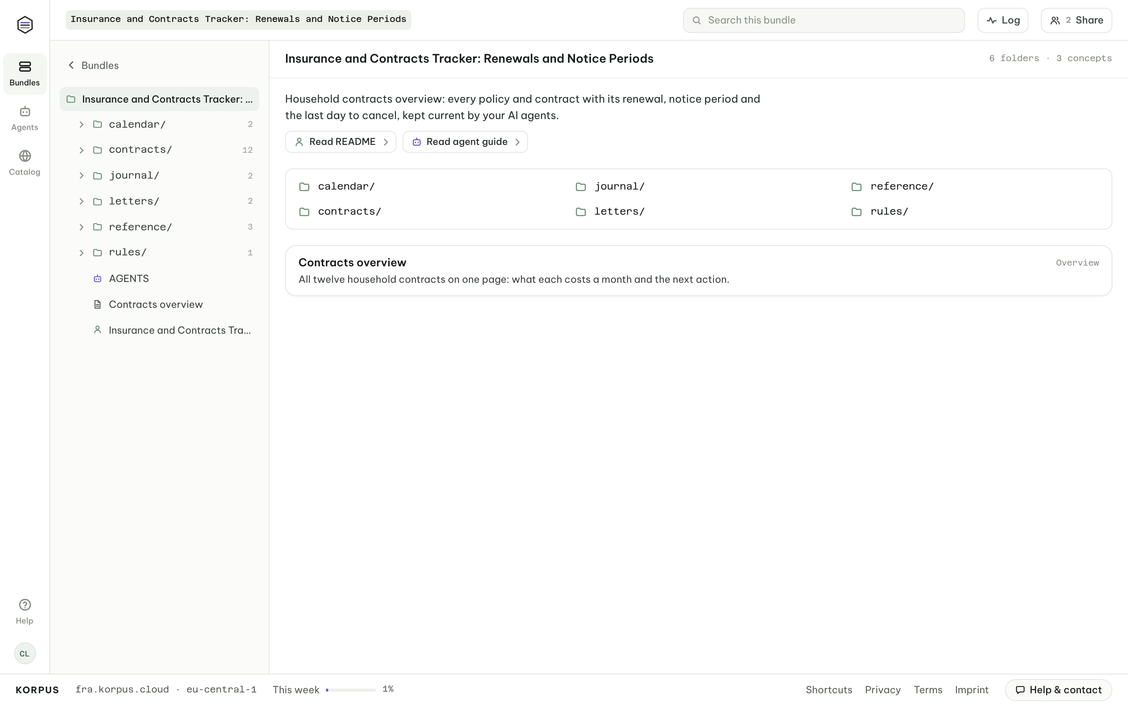The height and width of the screenshot is (705, 1128).
Task: Click the Read agent guide button
Action: point(465,142)
